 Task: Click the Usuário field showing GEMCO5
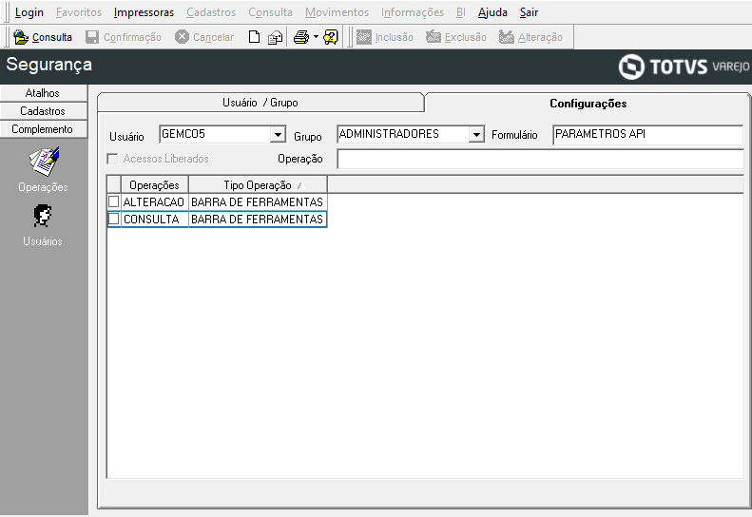click(222, 134)
